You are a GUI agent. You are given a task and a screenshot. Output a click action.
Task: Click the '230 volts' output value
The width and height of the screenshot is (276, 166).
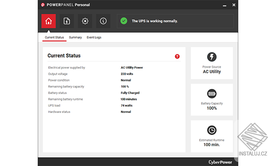(127, 74)
